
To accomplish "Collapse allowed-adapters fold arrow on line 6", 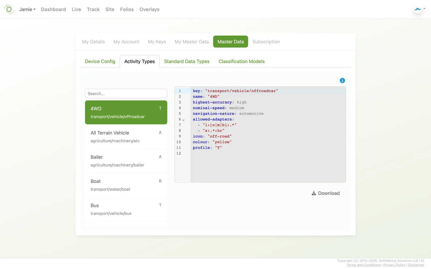I will pyautogui.click(x=183, y=120).
